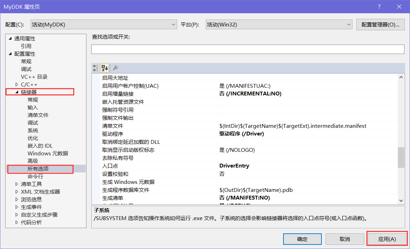Select 系统 under 链接器
This screenshot has height=249, width=410.
pyautogui.click(x=33, y=130)
